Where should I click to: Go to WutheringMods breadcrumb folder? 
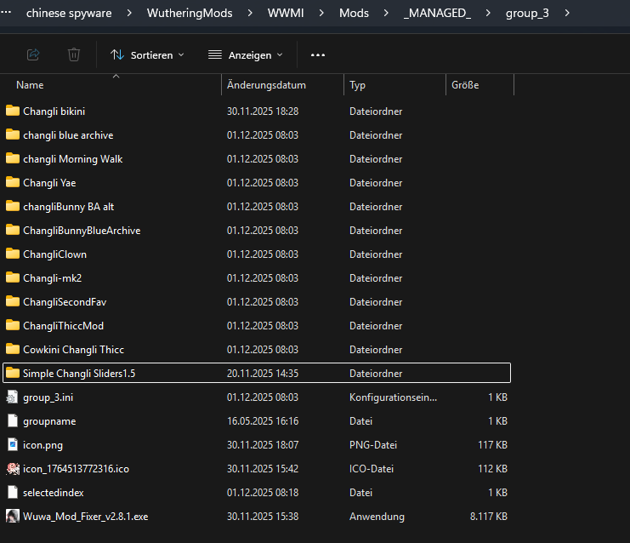point(190,13)
